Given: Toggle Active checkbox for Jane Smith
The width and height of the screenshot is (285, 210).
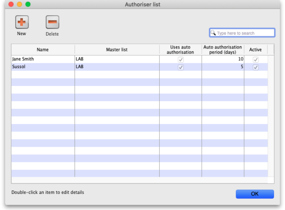Looking at the screenshot, I should point(256,59).
